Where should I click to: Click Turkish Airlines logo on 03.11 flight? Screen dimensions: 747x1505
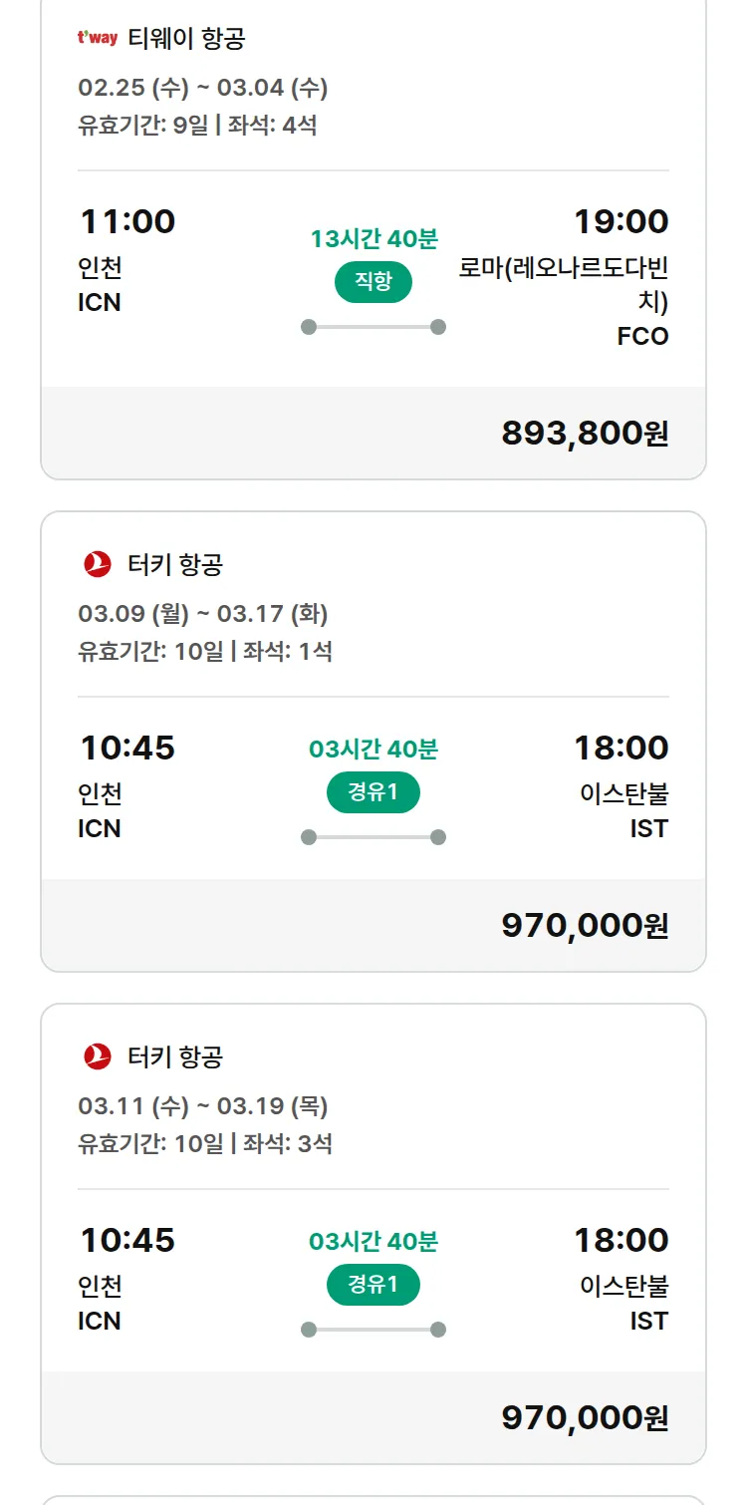98,1056
